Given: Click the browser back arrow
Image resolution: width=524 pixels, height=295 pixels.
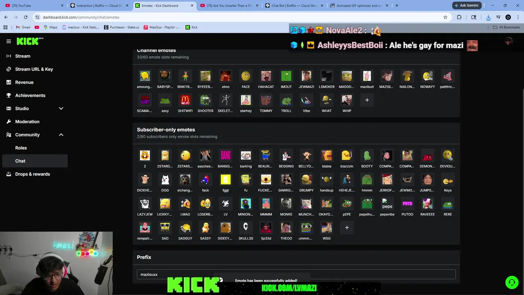Looking at the screenshot, I should (6, 17).
